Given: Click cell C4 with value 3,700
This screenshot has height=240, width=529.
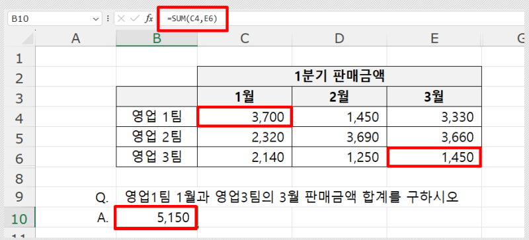Looking at the screenshot, I should pyautogui.click(x=245, y=117).
